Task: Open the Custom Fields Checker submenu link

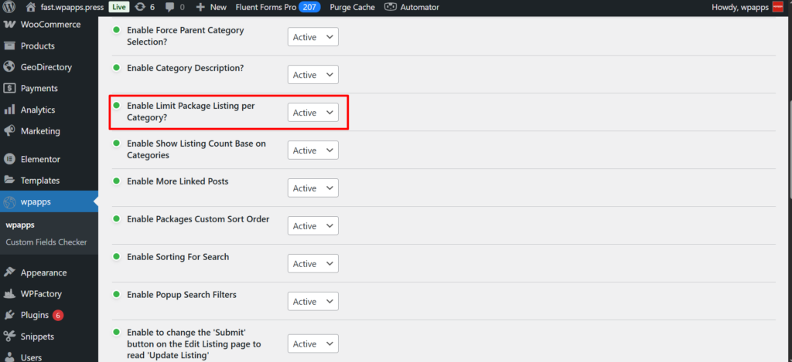Action: [46, 242]
